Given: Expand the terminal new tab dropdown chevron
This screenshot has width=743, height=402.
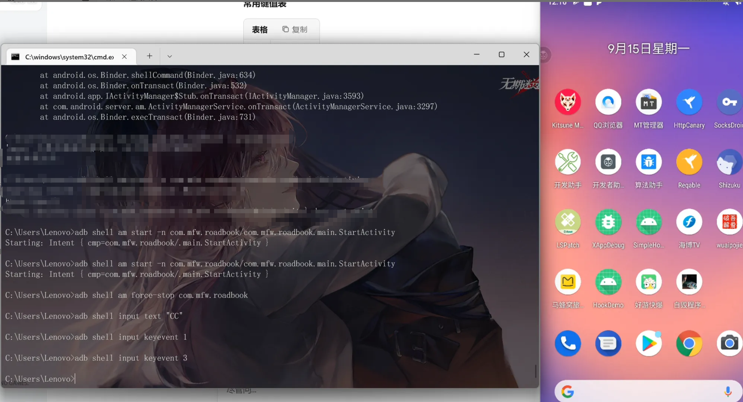Looking at the screenshot, I should pos(169,56).
